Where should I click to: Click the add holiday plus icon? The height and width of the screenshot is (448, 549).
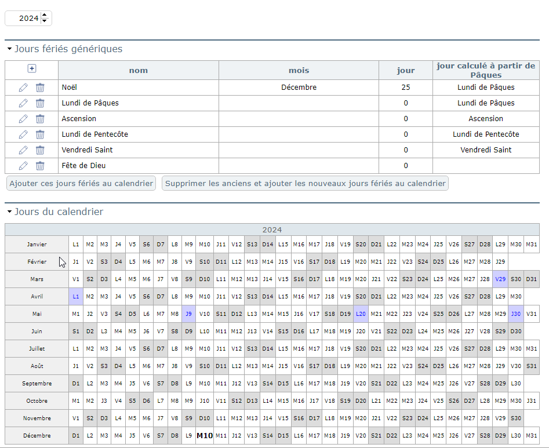coord(32,68)
